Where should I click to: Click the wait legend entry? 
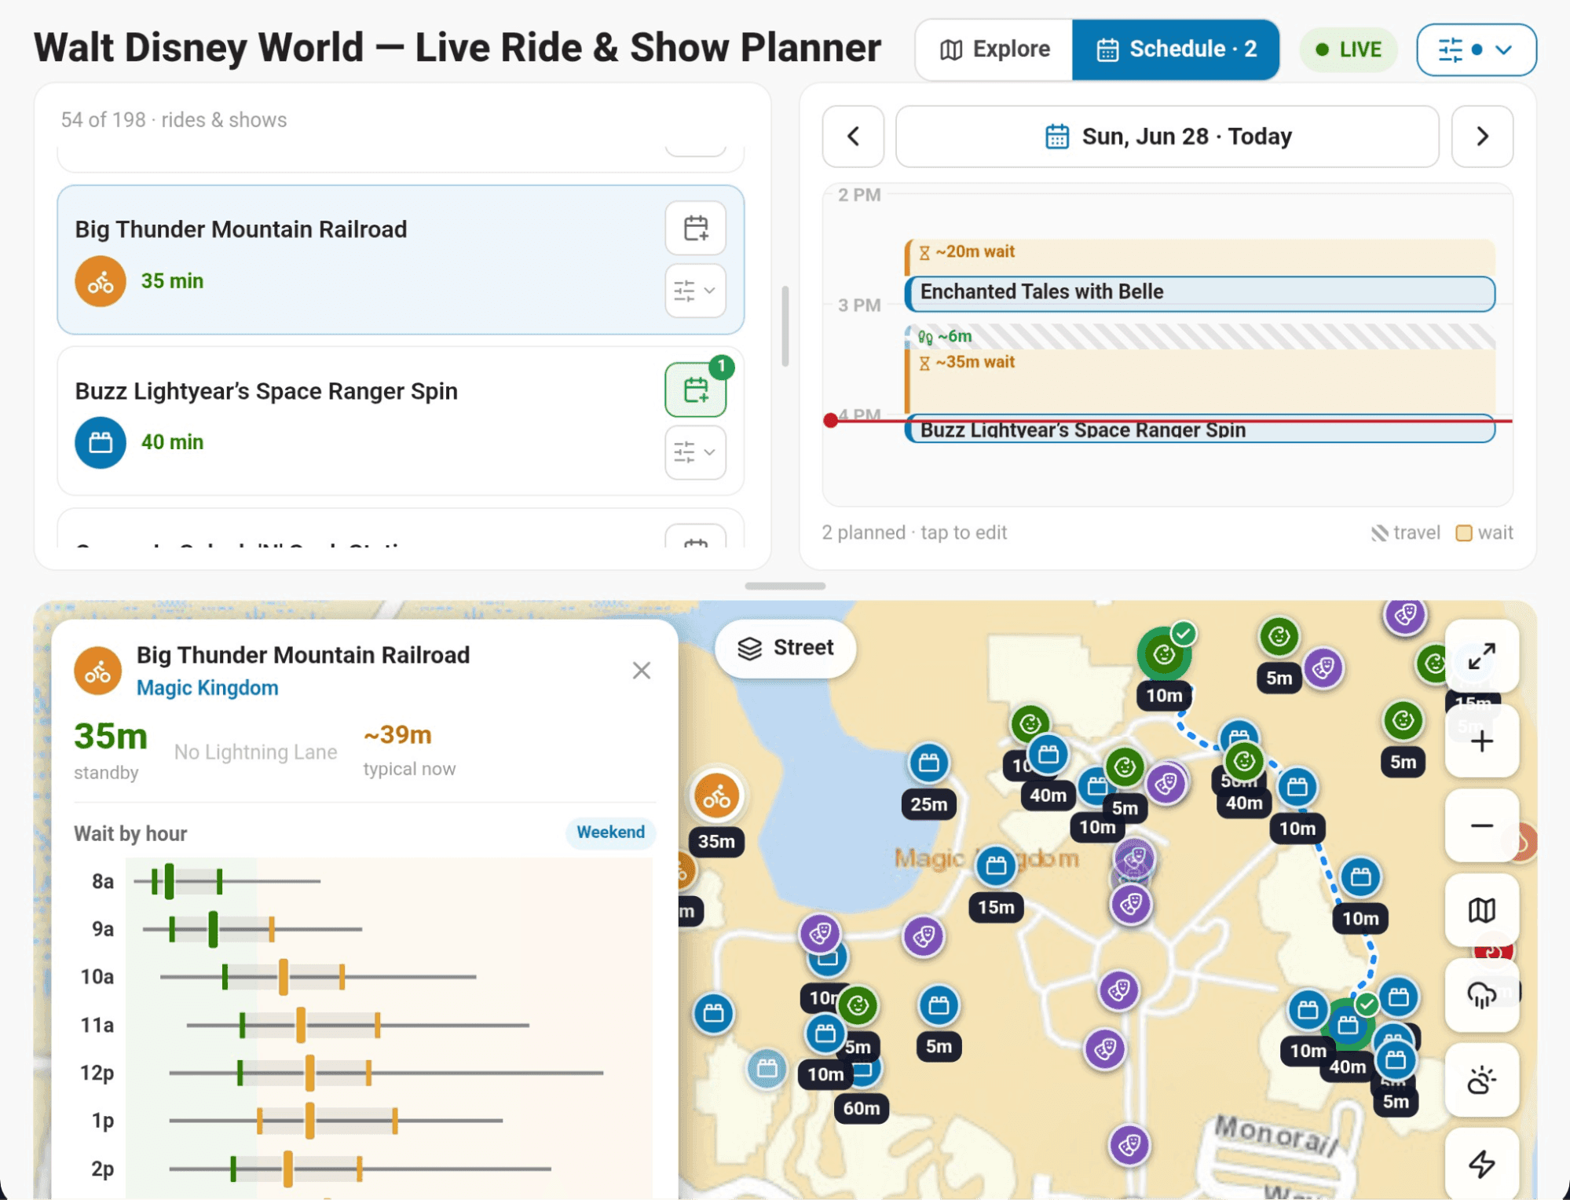click(x=1484, y=532)
